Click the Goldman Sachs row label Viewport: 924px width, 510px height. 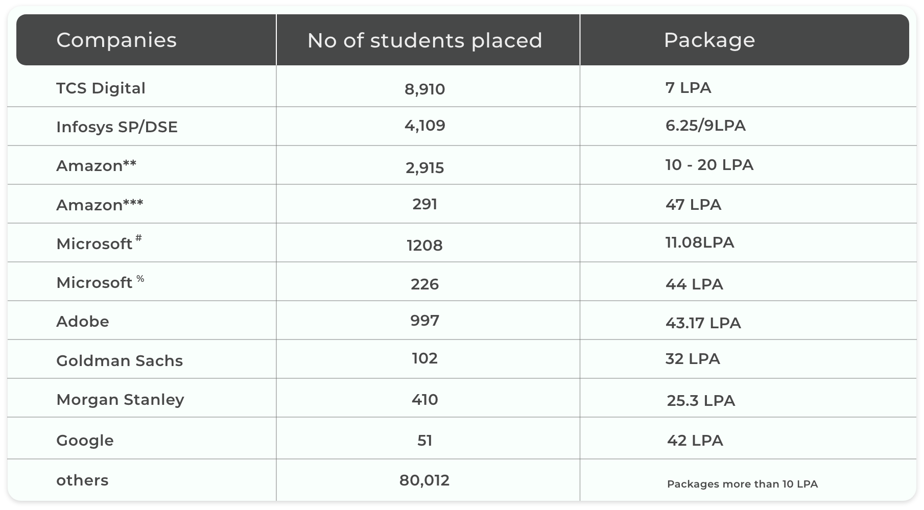click(120, 361)
